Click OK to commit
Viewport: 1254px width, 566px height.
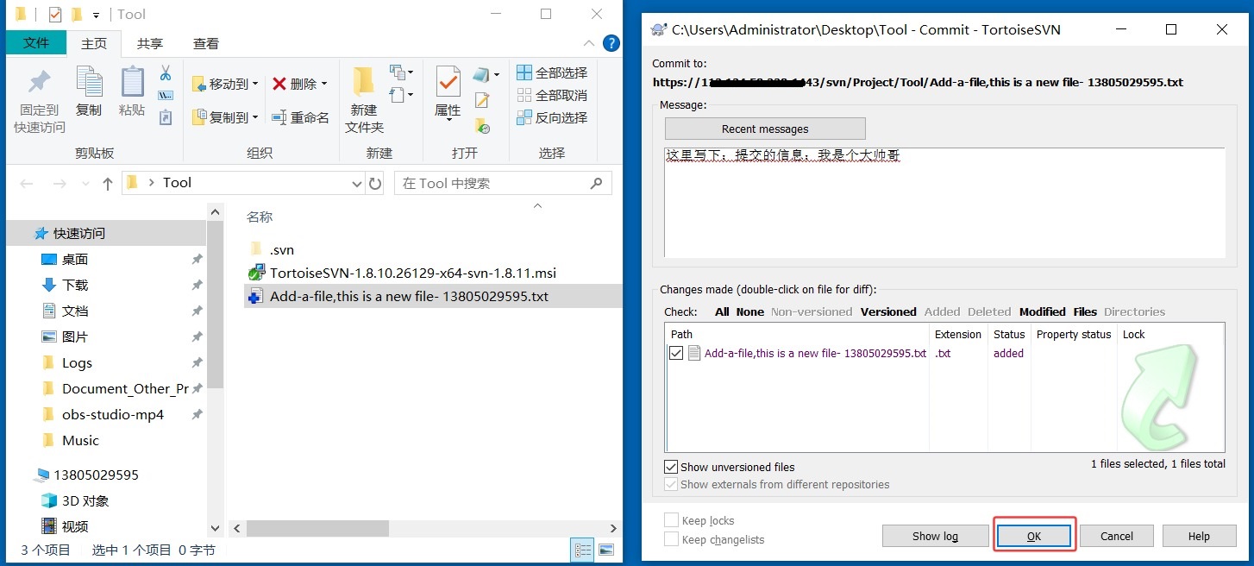tap(1034, 536)
